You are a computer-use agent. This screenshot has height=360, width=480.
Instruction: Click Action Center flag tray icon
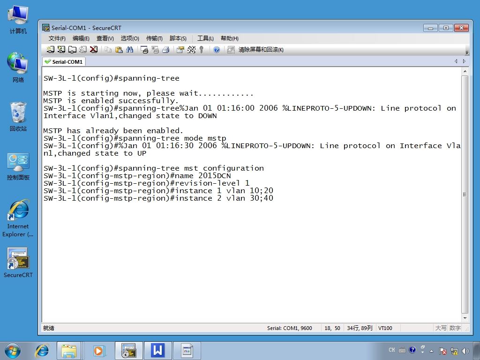click(x=442, y=351)
